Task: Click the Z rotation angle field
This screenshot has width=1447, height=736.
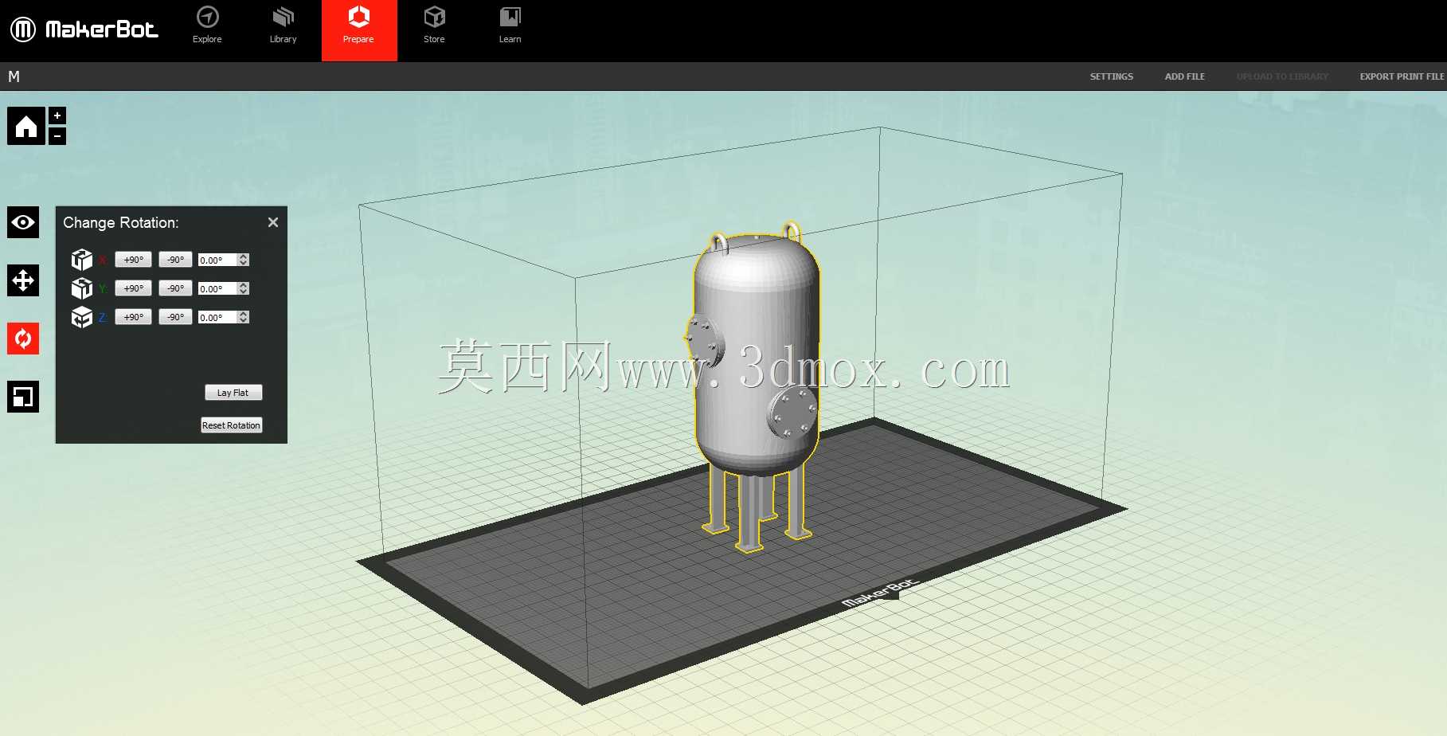Action: pyautogui.click(x=217, y=317)
